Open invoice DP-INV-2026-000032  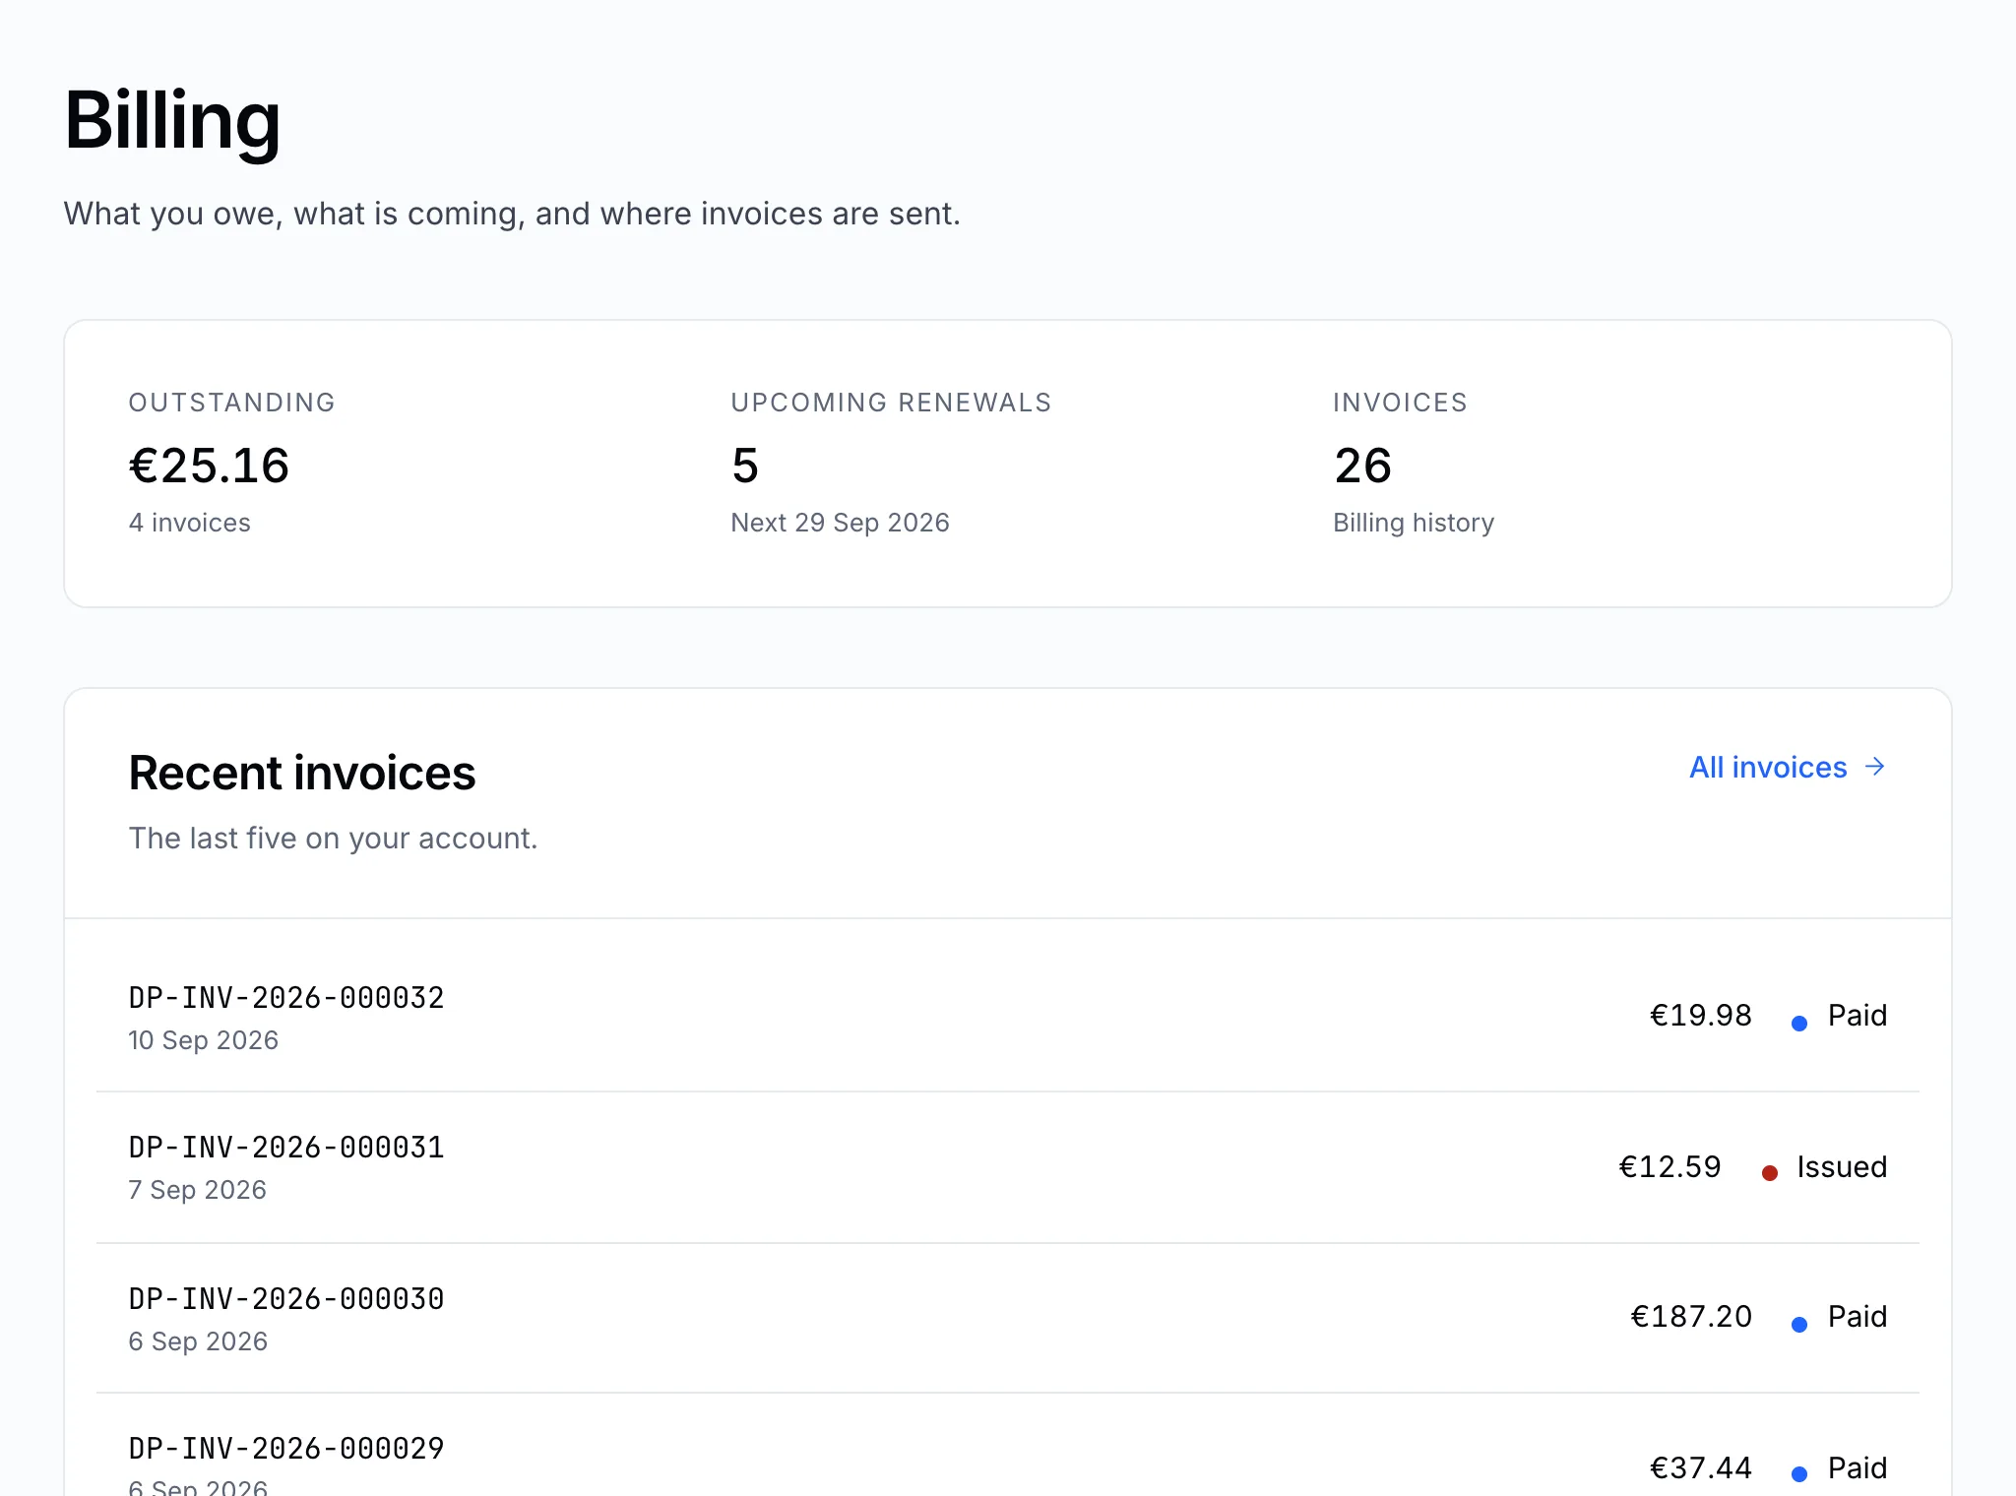pyautogui.click(x=286, y=997)
